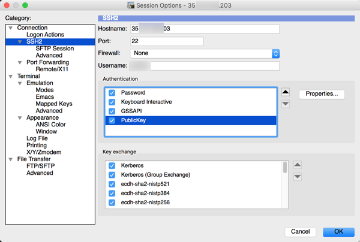Toggle the PublicKey checkbox
Screen dimensions: 360x242
tap(112, 120)
